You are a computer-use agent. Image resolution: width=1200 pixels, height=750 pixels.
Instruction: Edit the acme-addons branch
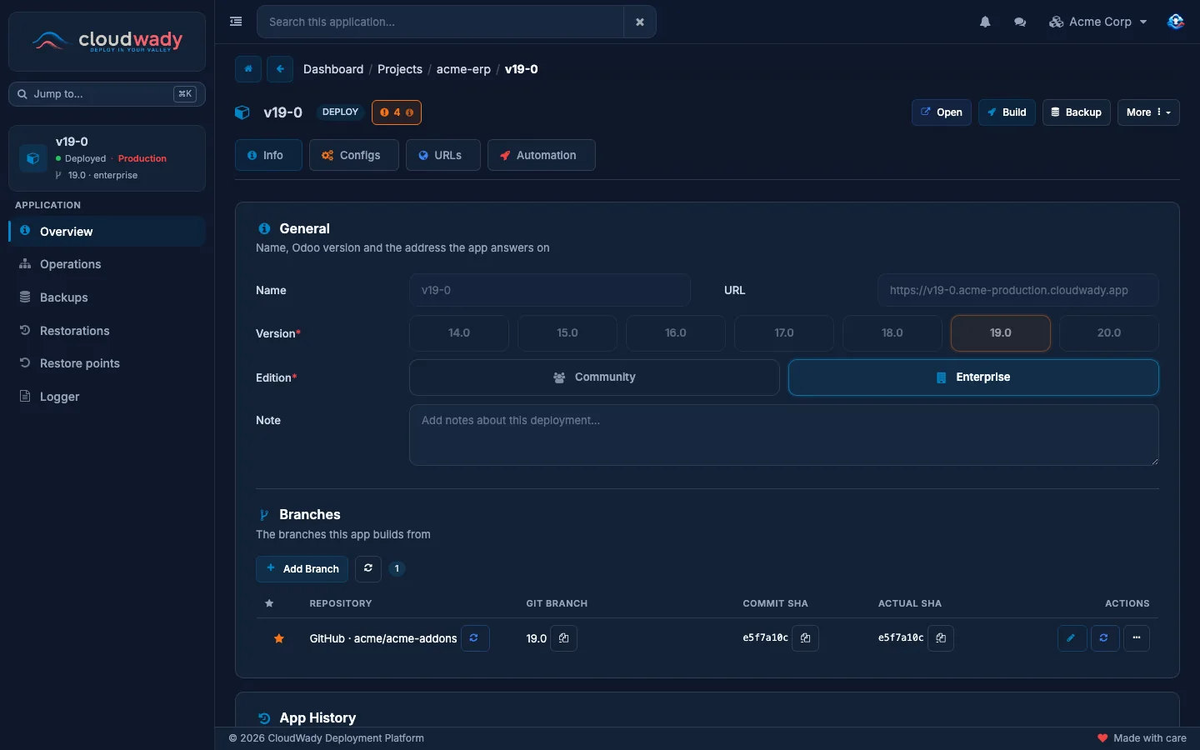1072,638
